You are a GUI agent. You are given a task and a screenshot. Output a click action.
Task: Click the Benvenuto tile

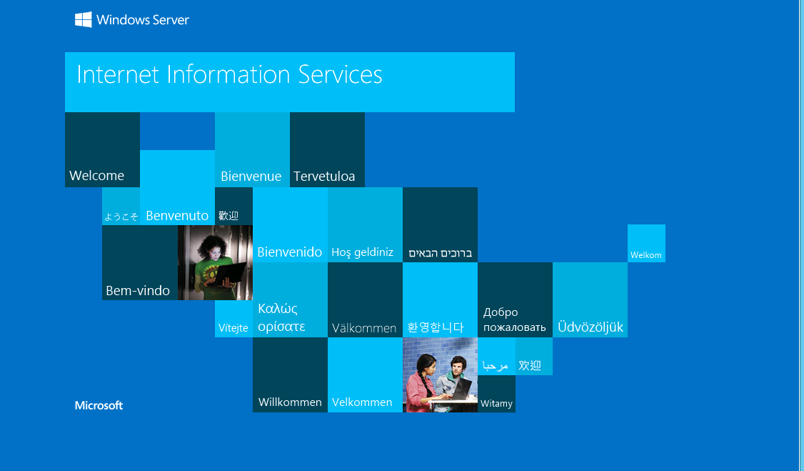[177, 188]
